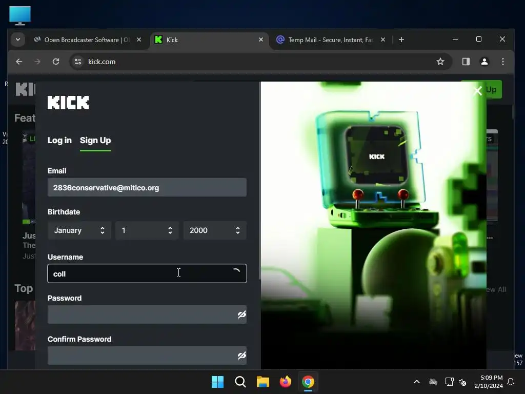525x394 pixels.
Task: Open the birth month dropdown showing January
Action: point(79,230)
